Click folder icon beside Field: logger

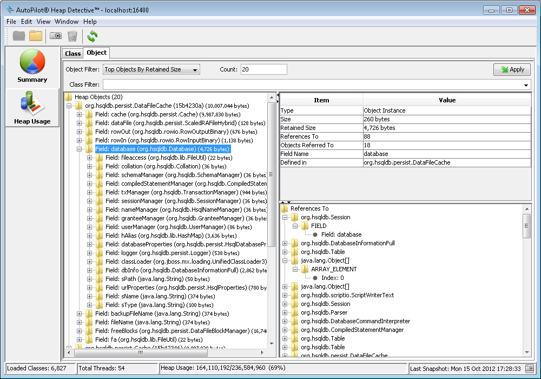click(100, 253)
